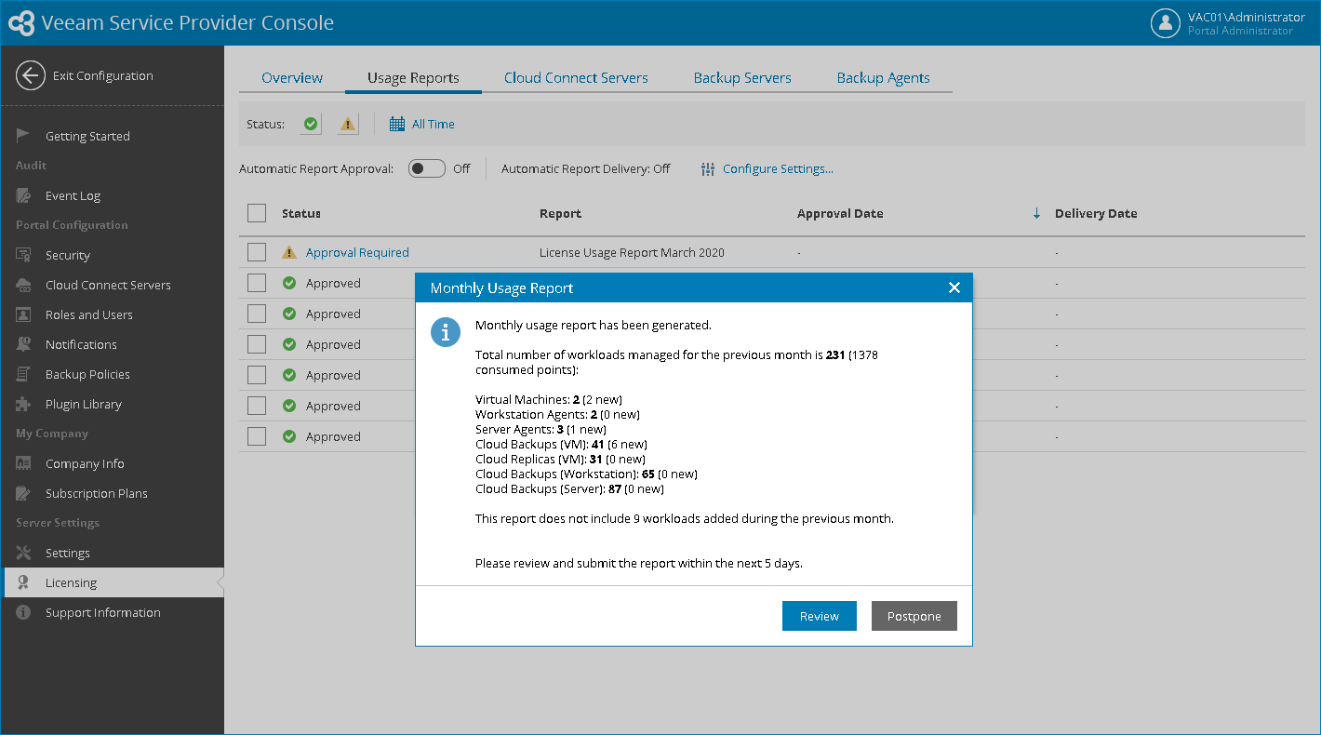
Task: Open the Backup Servers tab
Action: tap(742, 77)
